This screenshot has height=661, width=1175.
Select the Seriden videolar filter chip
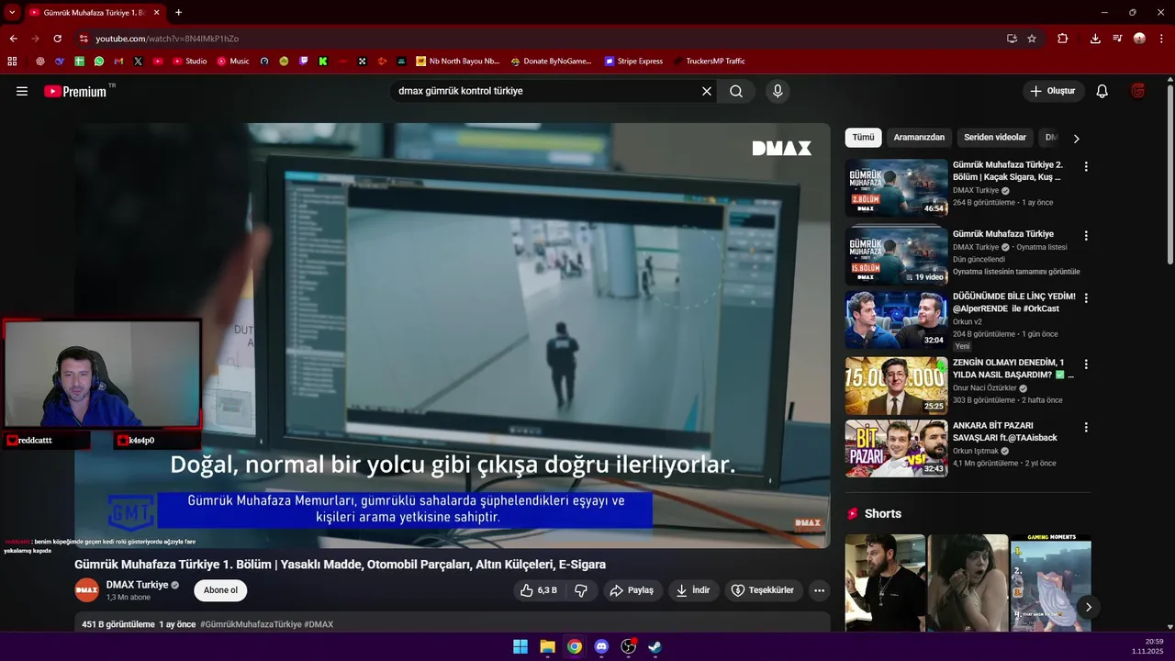pyautogui.click(x=995, y=138)
